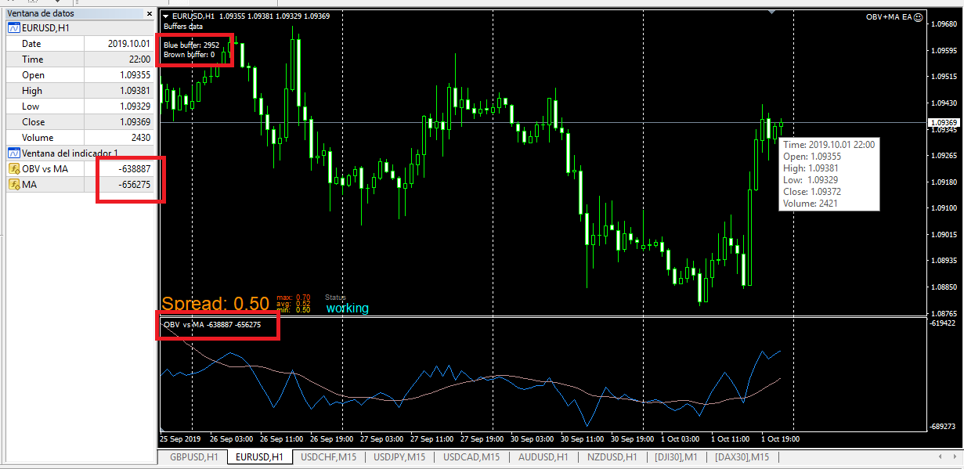Select the EURUSD,H1 header row in data window
The height and width of the screenshot is (469, 964).
pos(78,28)
